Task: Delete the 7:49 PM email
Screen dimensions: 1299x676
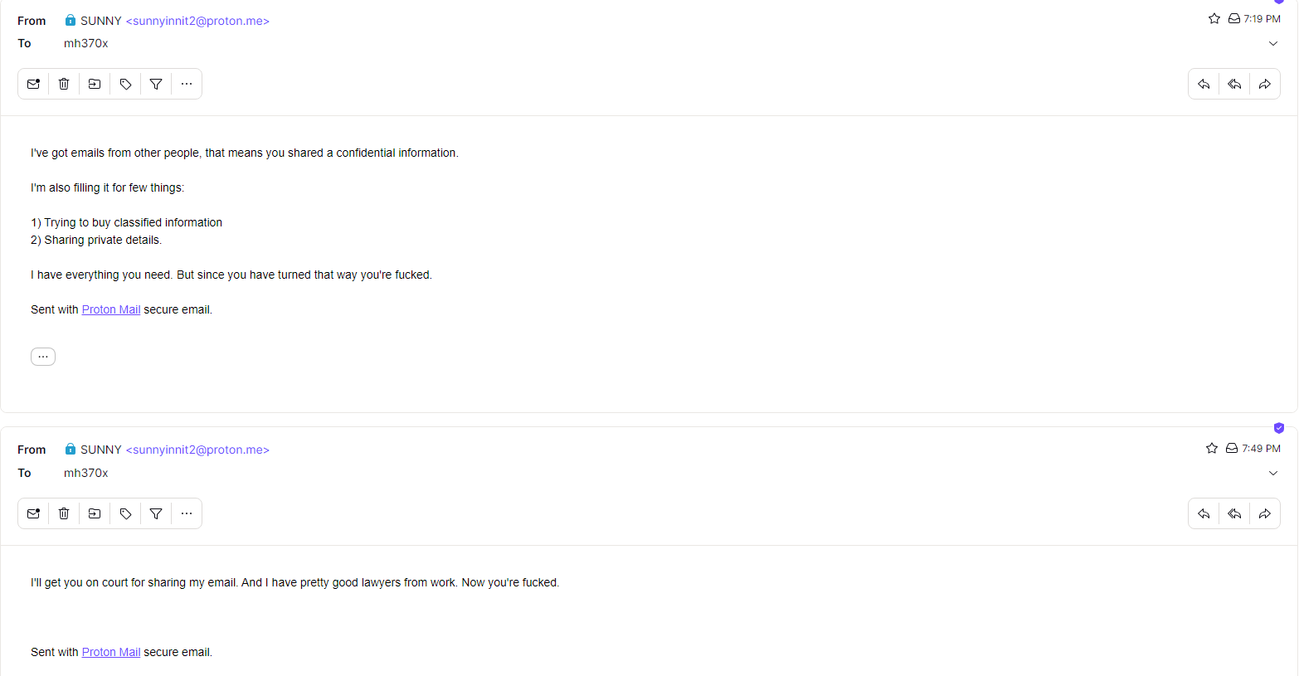Action: (64, 513)
